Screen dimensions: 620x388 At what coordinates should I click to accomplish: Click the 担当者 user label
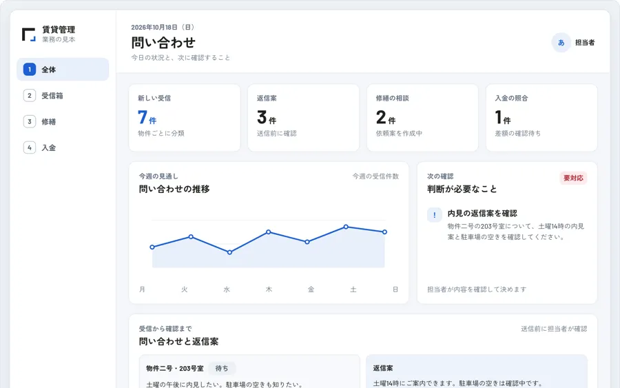585,42
